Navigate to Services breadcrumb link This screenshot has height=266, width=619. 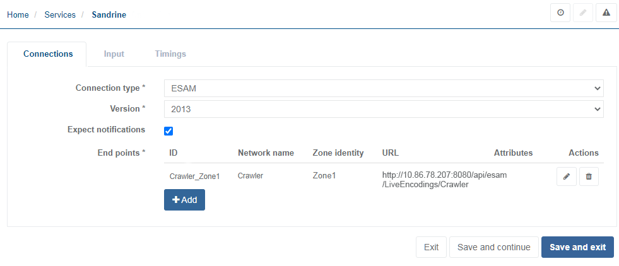tap(60, 14)
